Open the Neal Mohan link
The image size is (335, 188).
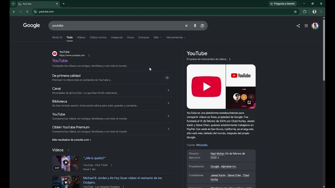[217, 154]
